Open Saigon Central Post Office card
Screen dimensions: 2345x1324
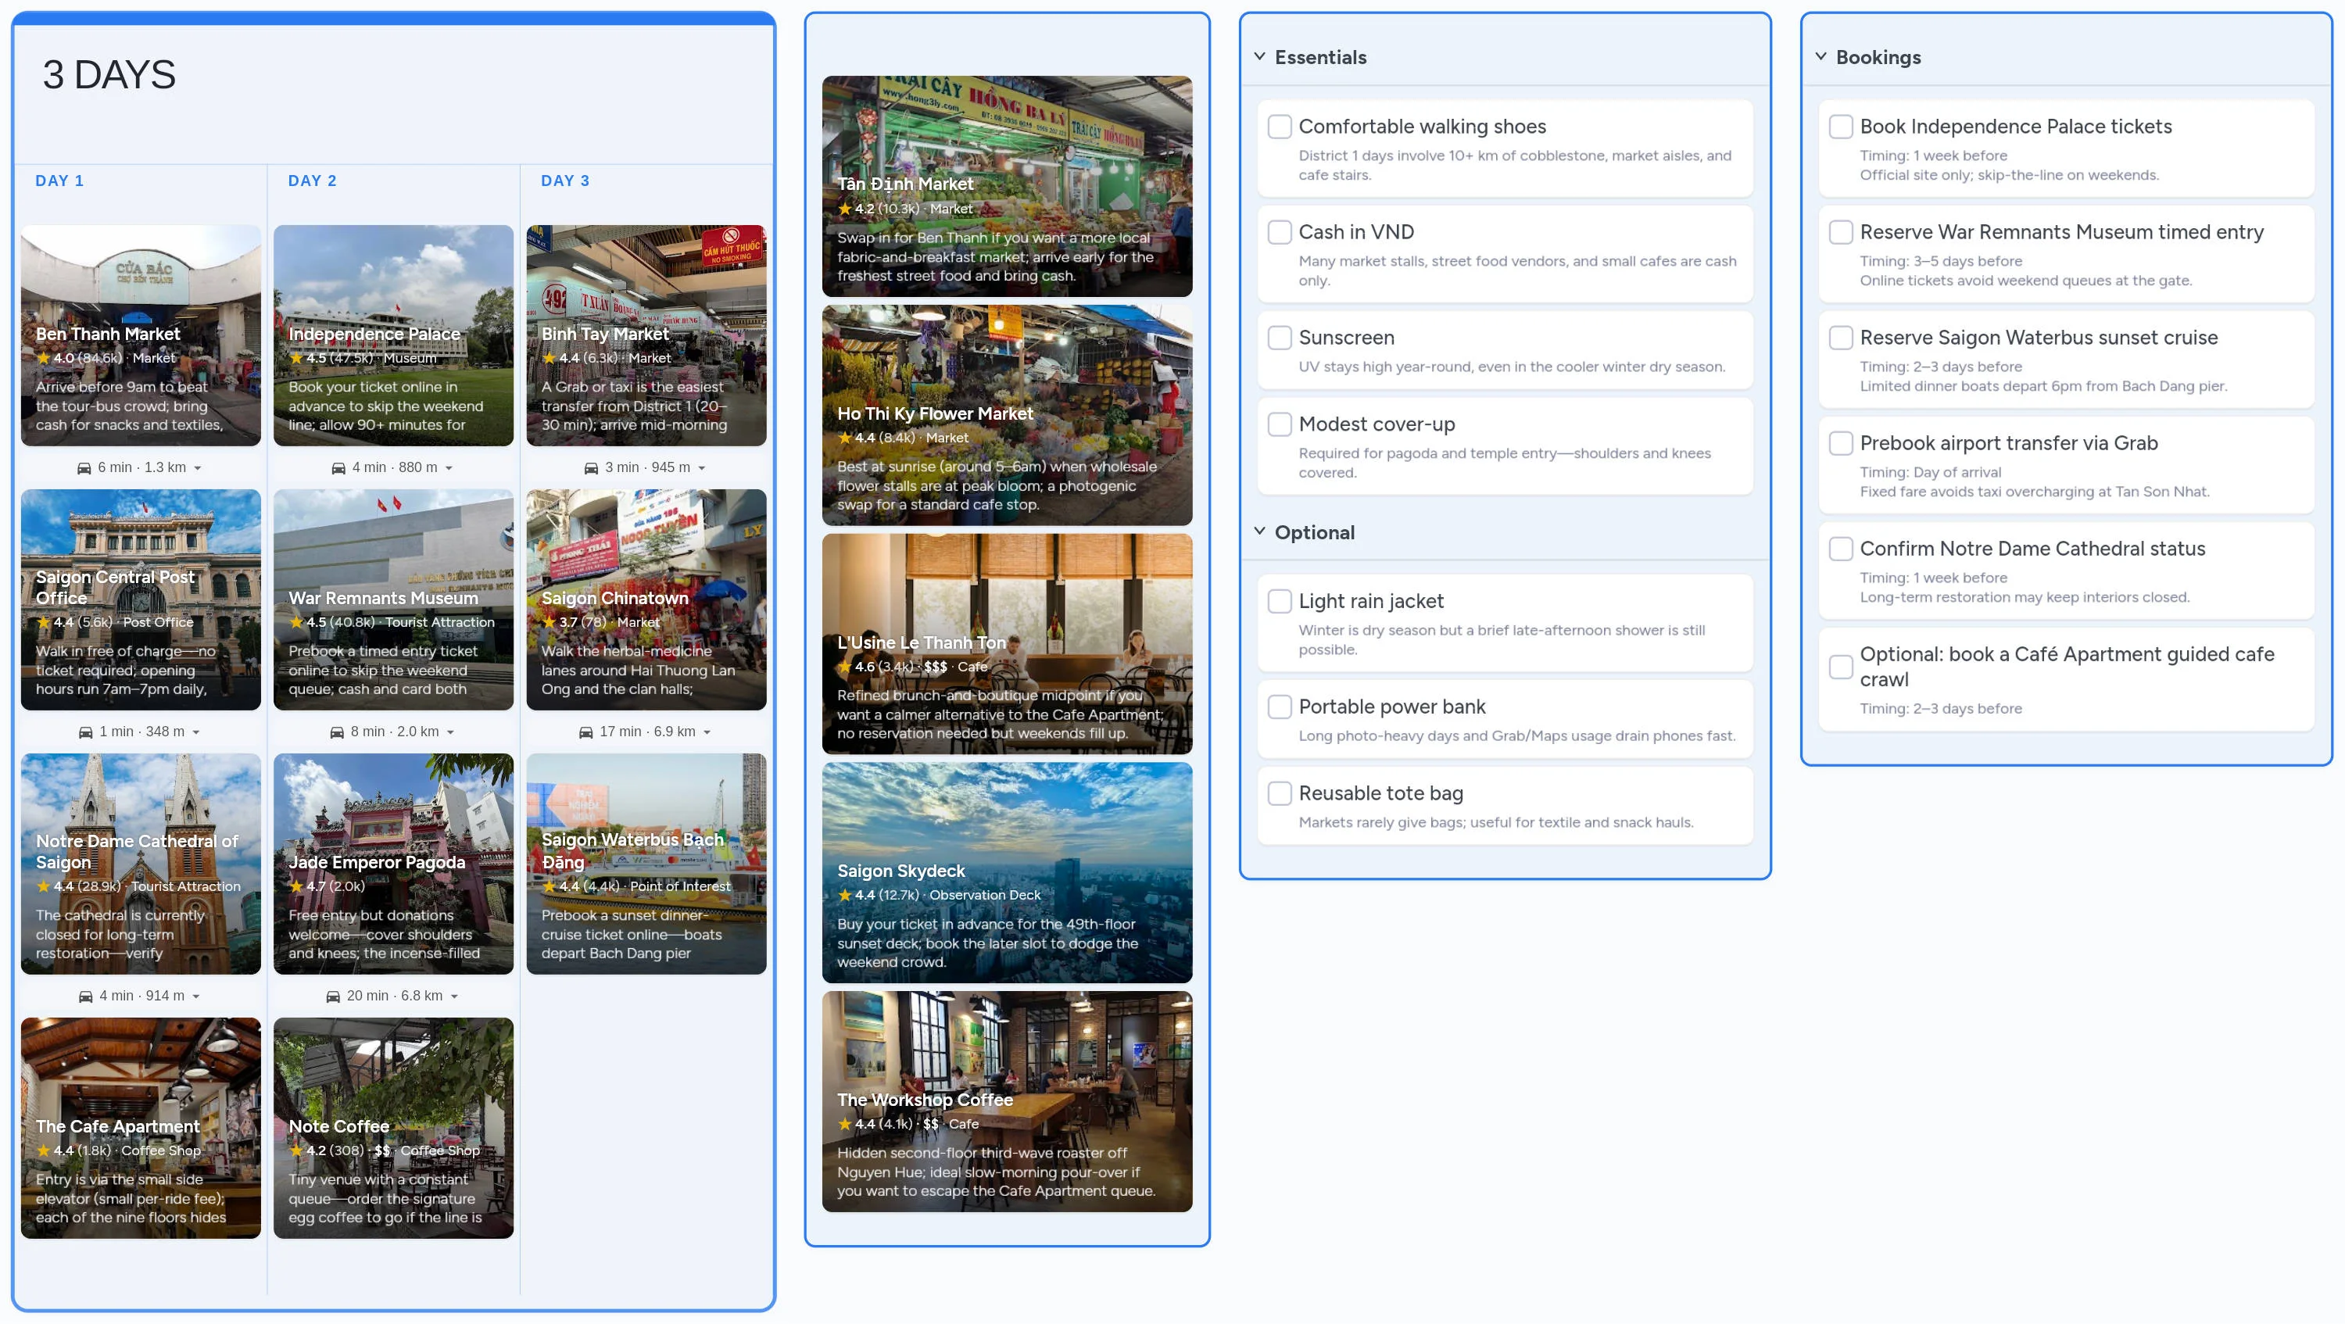click(141, 599)
